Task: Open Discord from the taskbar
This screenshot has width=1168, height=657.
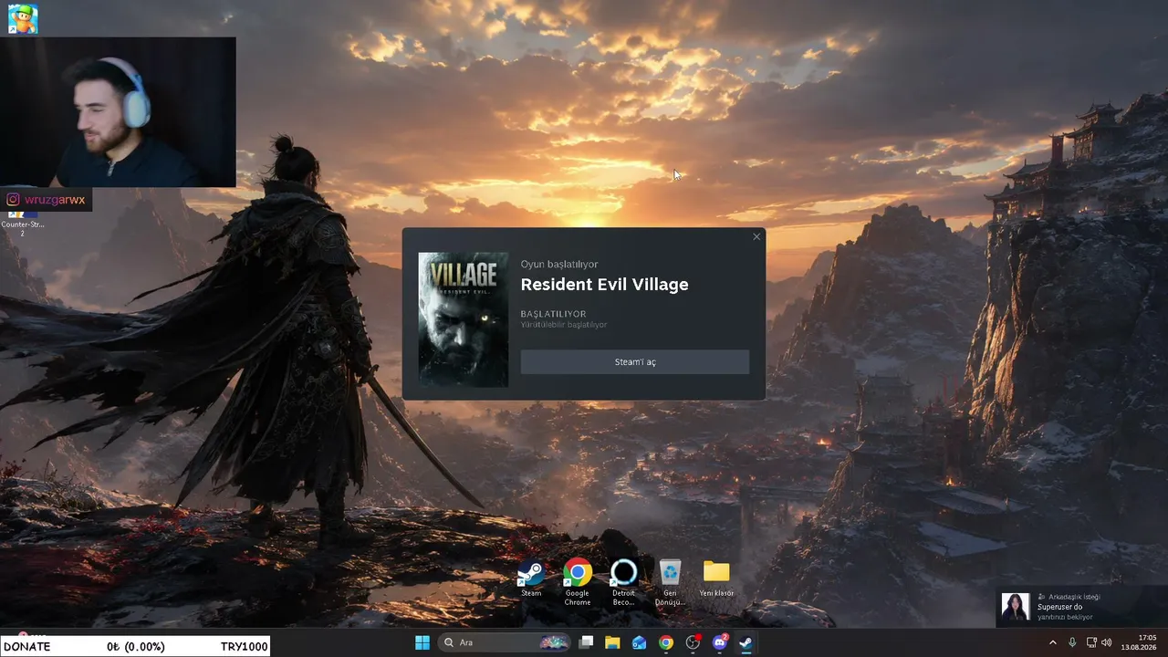Action: pos(719,642)
